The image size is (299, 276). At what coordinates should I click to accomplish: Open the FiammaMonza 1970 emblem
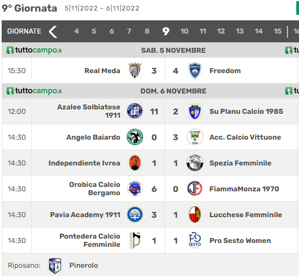(195, 189)
